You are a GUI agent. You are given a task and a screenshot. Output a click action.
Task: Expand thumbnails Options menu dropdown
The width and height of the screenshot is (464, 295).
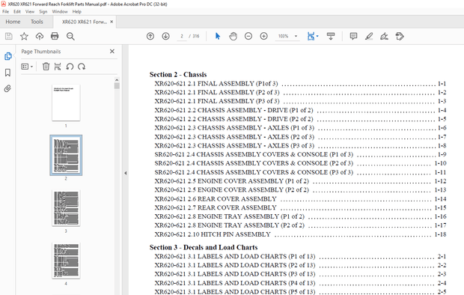coord(27,67)
